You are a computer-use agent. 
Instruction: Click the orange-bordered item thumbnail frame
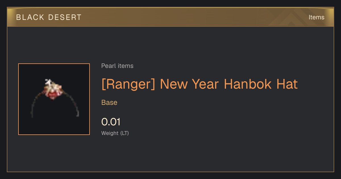(x=54, y=99)
